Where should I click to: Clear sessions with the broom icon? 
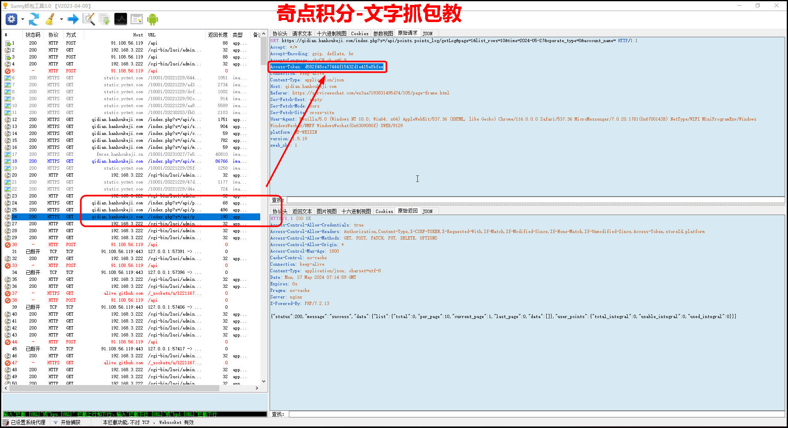coord(51,19)
